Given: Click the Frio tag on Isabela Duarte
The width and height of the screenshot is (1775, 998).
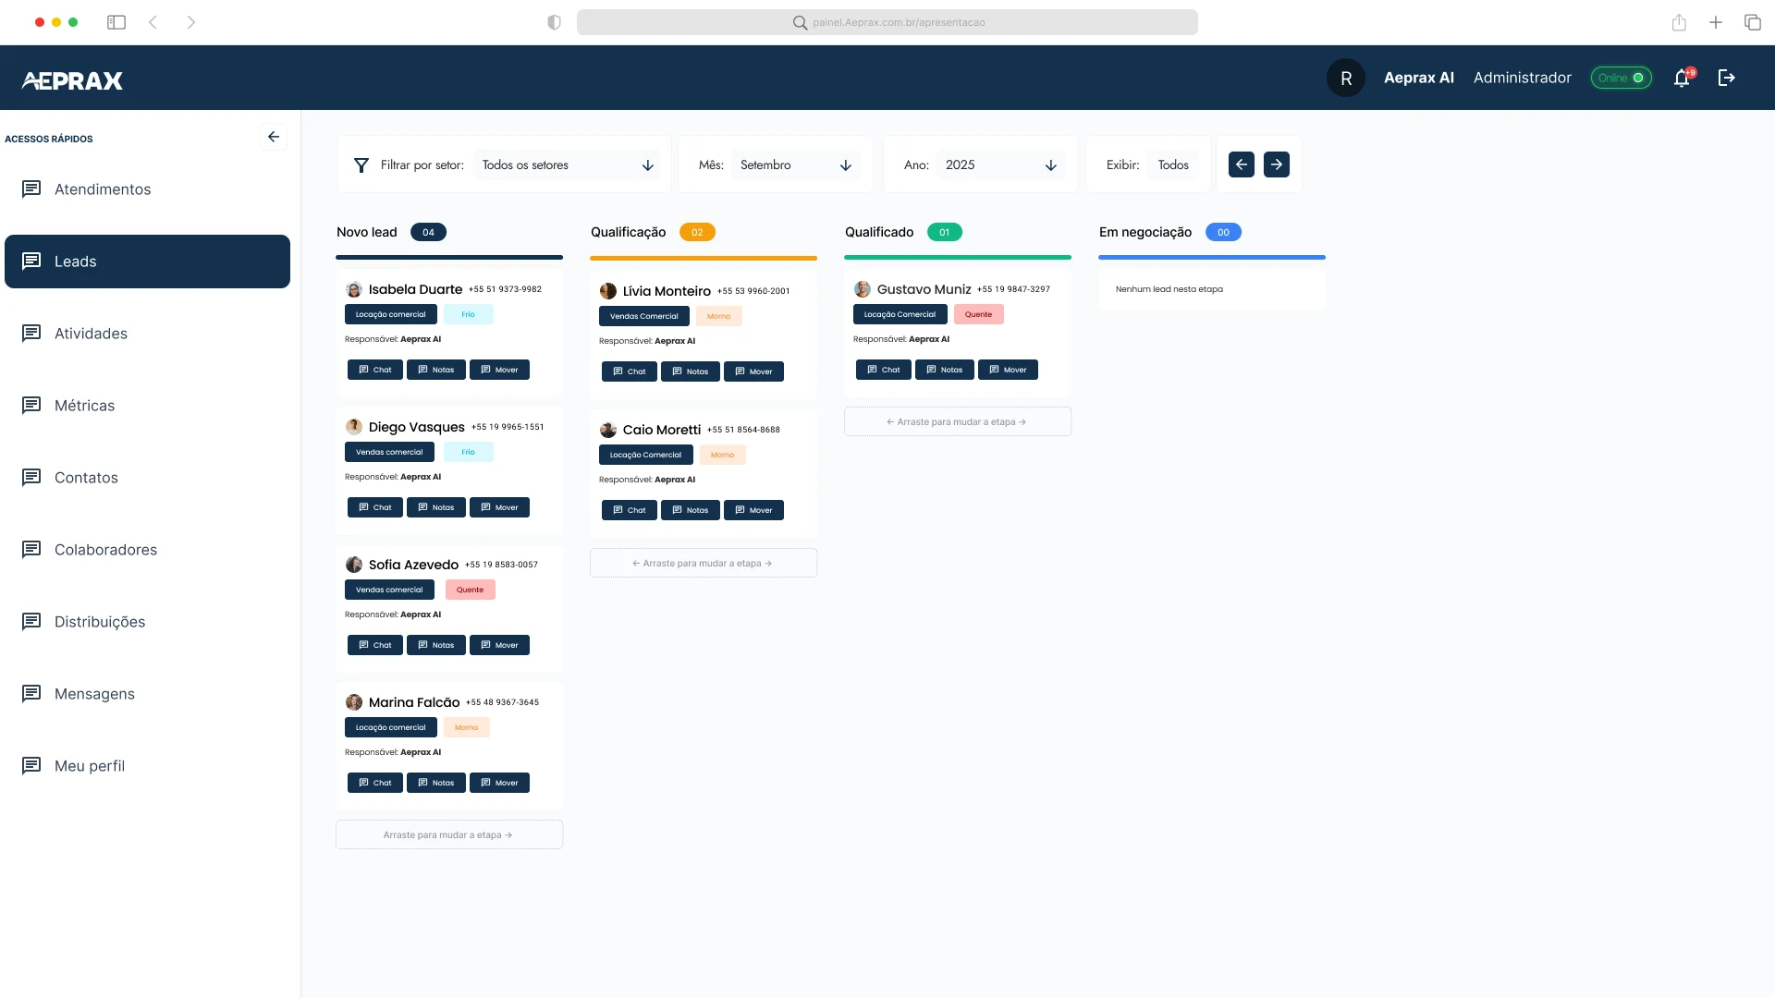Looking at the screenshot, I should [x=469, y=314].
